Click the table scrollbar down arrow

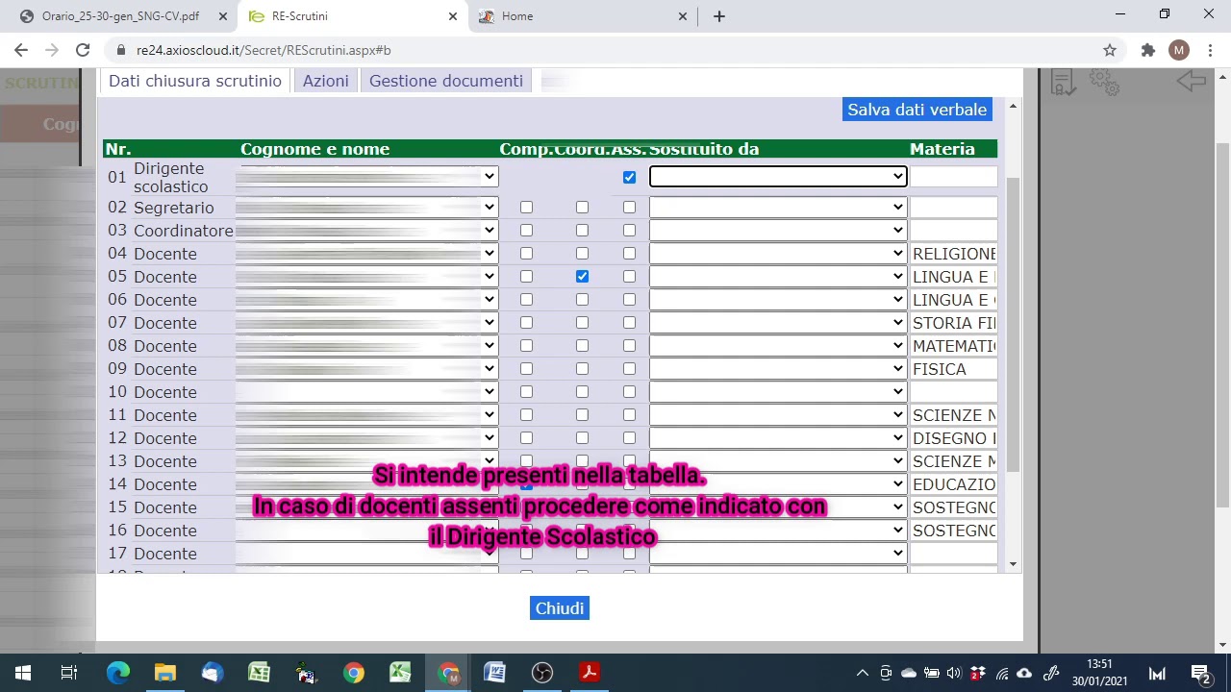pyautogui.click(x=1013, y=565)
